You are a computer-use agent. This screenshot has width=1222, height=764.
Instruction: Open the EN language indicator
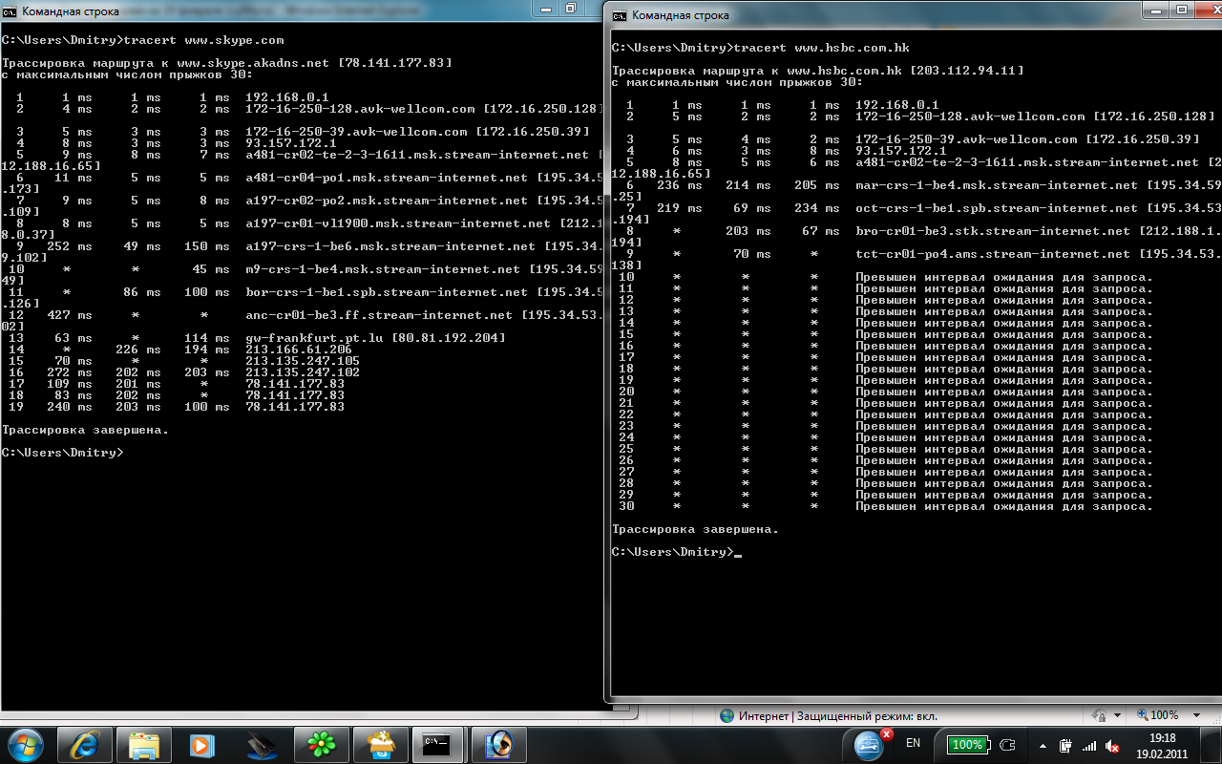[x=913, y=743]
